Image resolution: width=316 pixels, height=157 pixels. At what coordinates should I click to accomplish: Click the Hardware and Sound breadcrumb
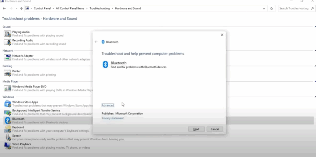tap(128, 8)
